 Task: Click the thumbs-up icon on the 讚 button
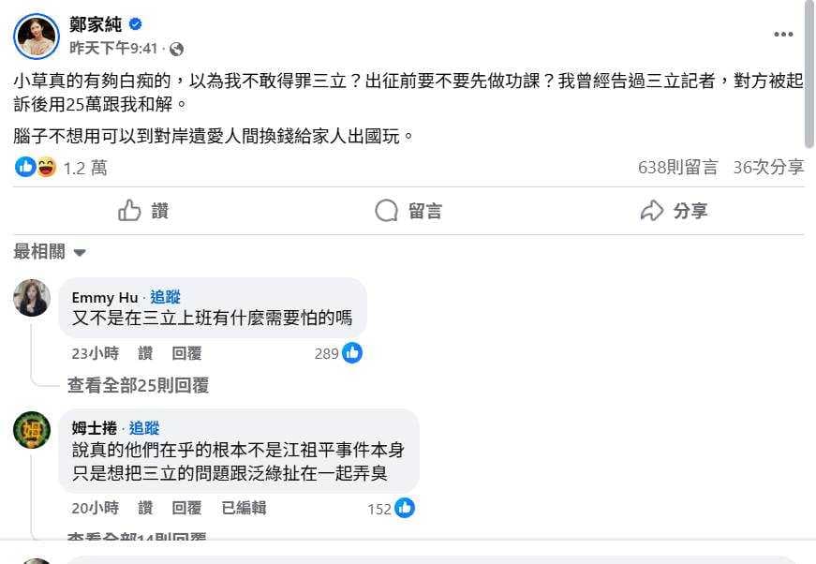(129, 211)
